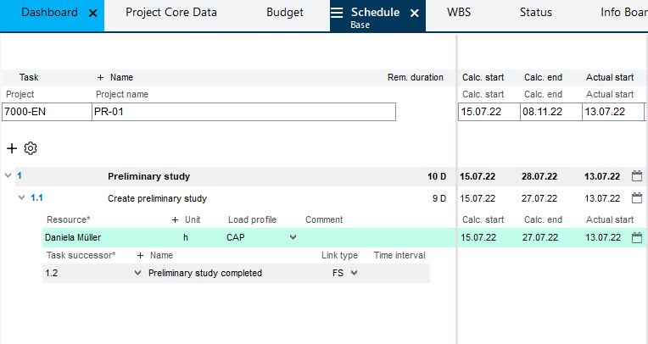Image resolution: width=648 pixels, height=344 pixels.
Task: Collapse subtask 1.1 details
Action: pos(22,198)
